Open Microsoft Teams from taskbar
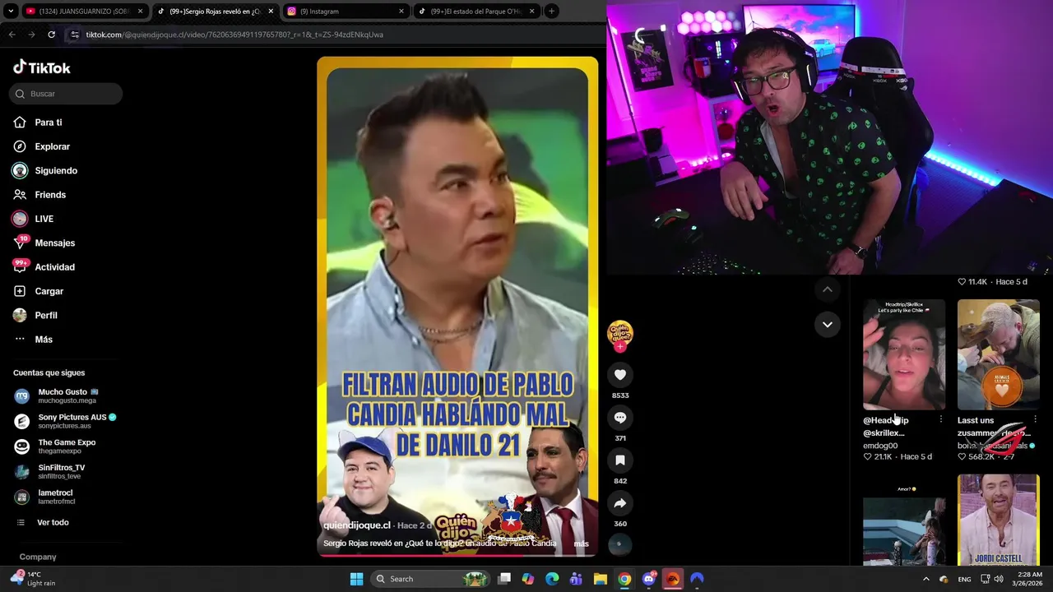This screenshot has width=1053, height=592. 576,579
